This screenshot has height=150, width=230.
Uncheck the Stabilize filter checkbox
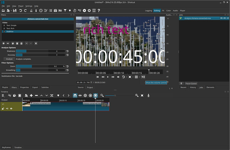pos(4,32)
